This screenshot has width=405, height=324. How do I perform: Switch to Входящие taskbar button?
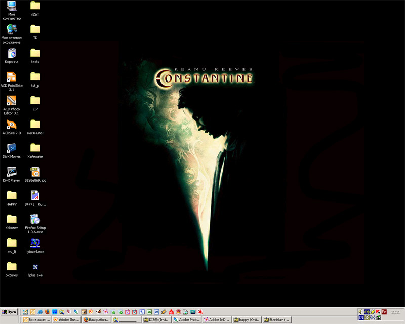point(37,320)
